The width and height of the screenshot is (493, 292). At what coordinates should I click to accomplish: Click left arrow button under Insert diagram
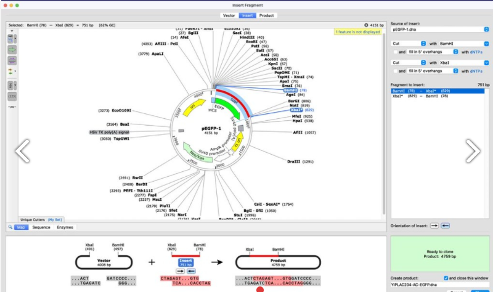click(x=191, y=271)
